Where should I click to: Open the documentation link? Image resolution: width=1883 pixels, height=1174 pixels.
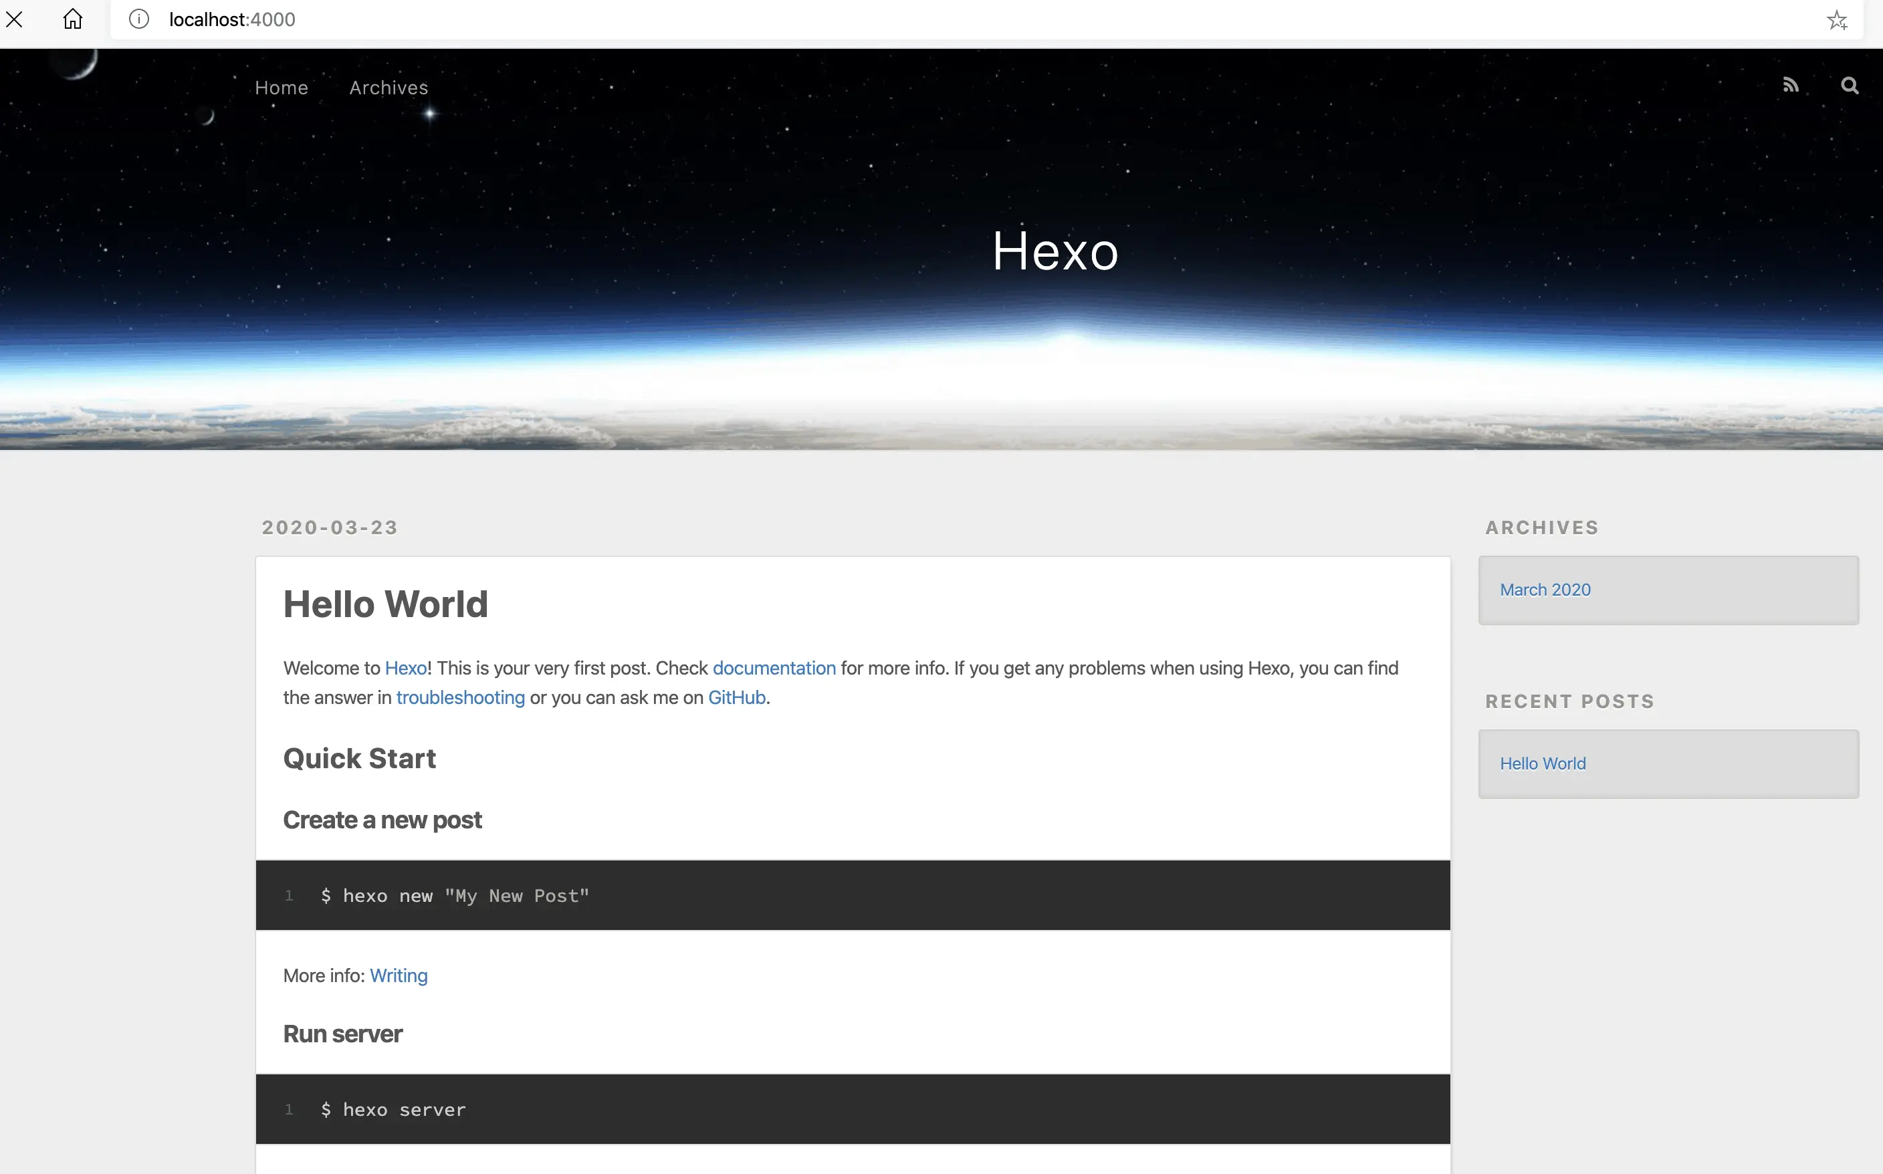(x=774, y=668)
